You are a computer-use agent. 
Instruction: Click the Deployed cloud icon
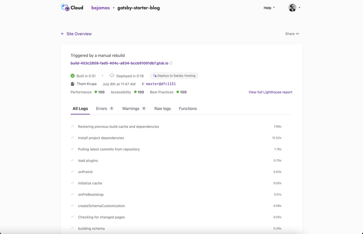(112, 75)
